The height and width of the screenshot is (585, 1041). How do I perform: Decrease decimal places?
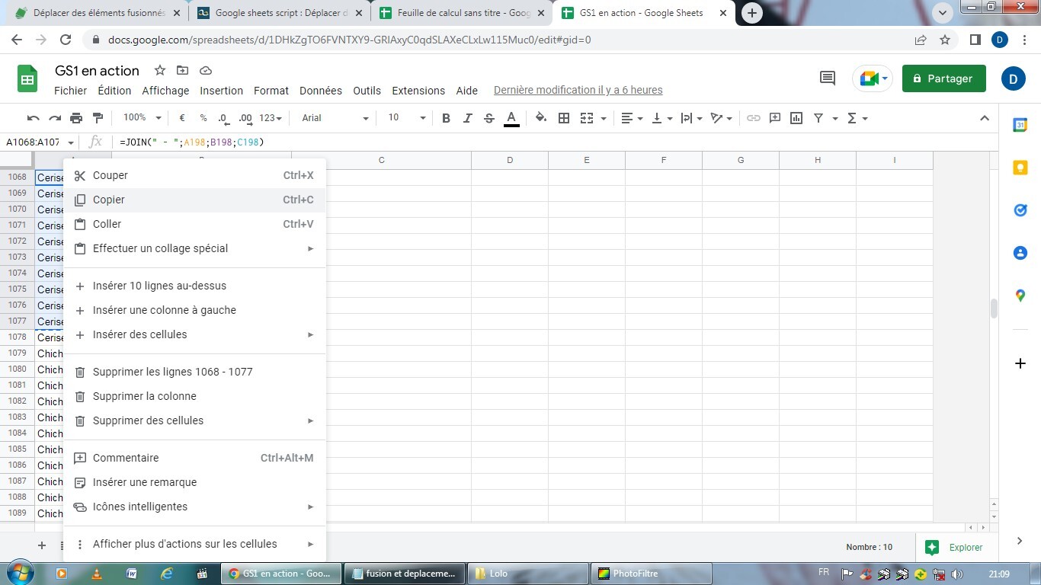point(223,118)
